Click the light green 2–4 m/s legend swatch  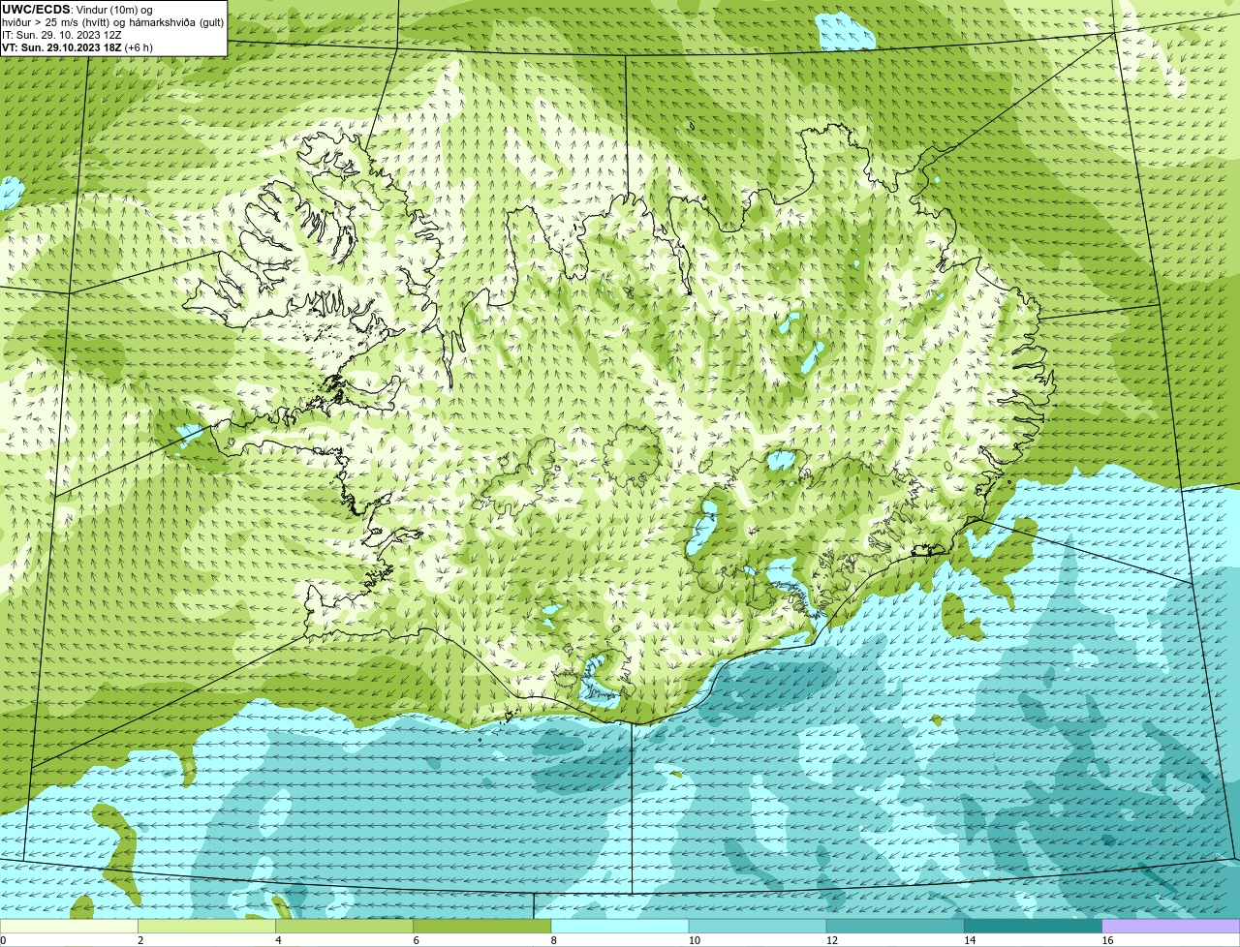click(206, 927)
